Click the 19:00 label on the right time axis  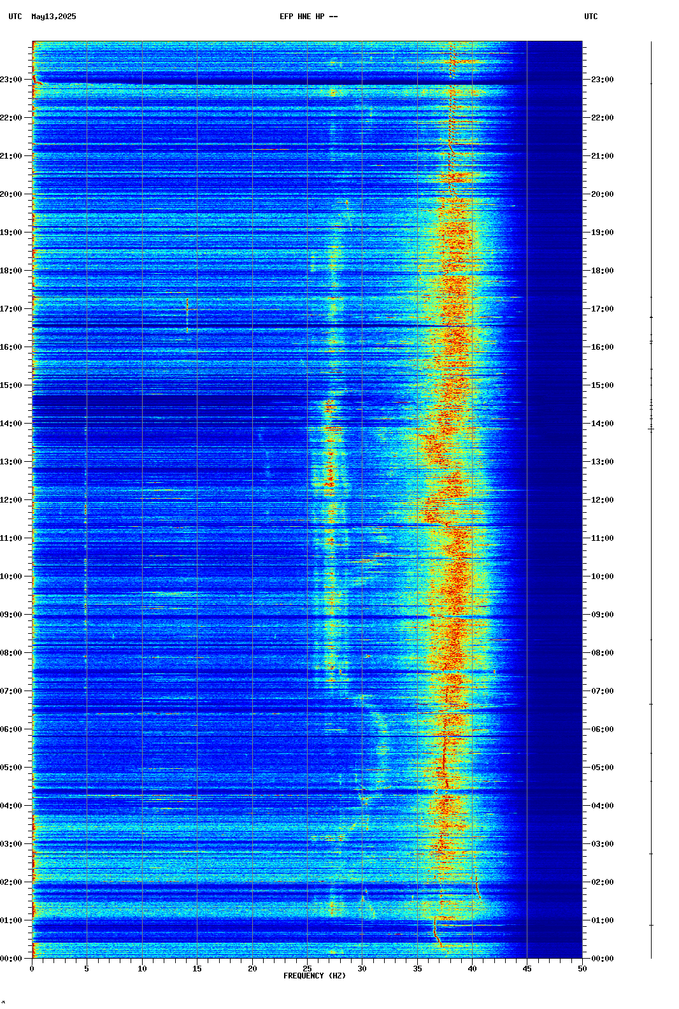pyautogui.click(x=603, y=233)
